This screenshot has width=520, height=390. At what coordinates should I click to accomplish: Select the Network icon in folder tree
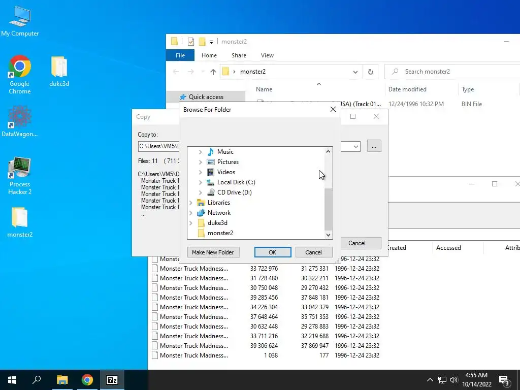[201, 213]
